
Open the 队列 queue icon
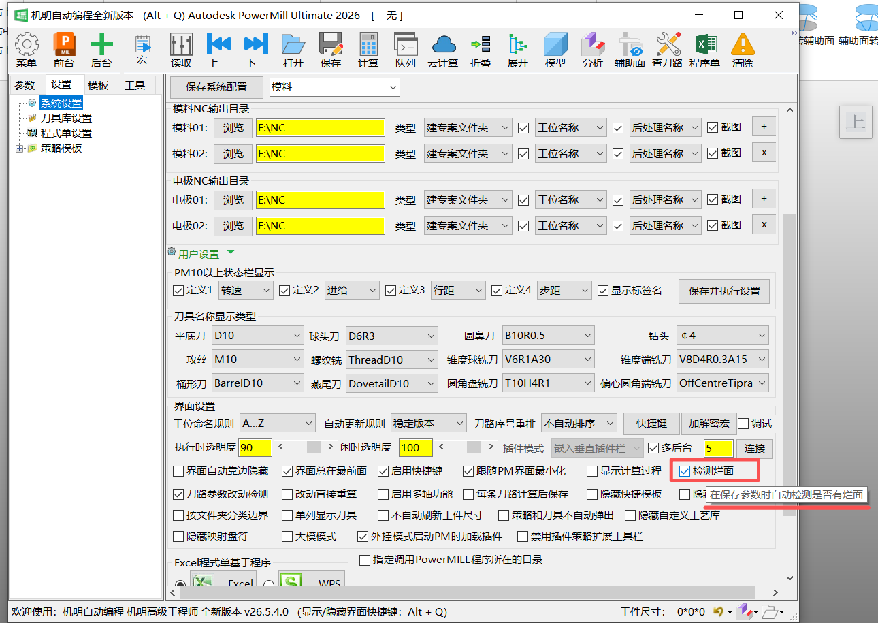coord(406,50)
